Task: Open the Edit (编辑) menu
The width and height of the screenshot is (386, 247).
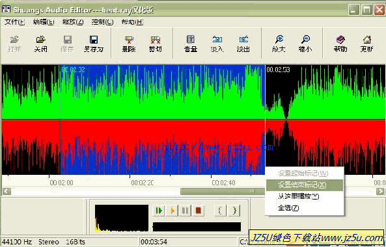Action: 44,22
